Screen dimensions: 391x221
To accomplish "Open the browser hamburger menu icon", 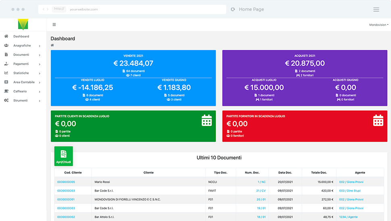I will (x=376, y=10).
